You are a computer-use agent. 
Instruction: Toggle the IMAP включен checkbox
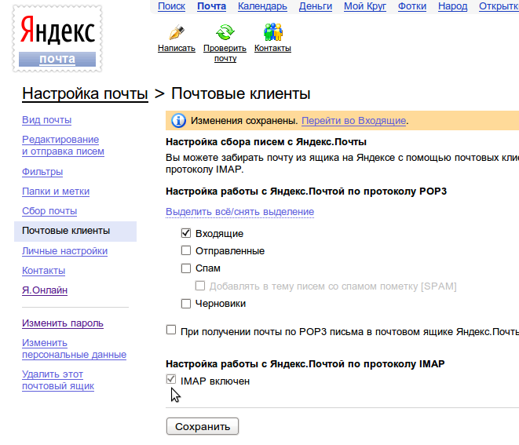click(171, 379)
